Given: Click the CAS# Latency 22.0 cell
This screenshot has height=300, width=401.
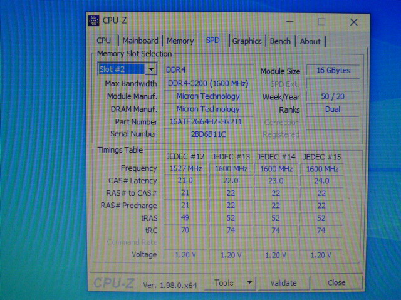Looking at the screenshot, I should [x=231, y=181].
